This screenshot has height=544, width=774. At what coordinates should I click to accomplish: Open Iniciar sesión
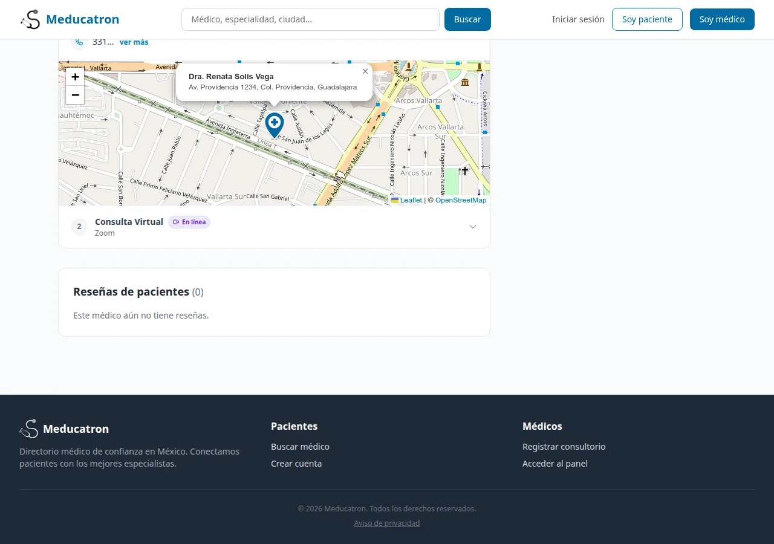coord(578,19)
